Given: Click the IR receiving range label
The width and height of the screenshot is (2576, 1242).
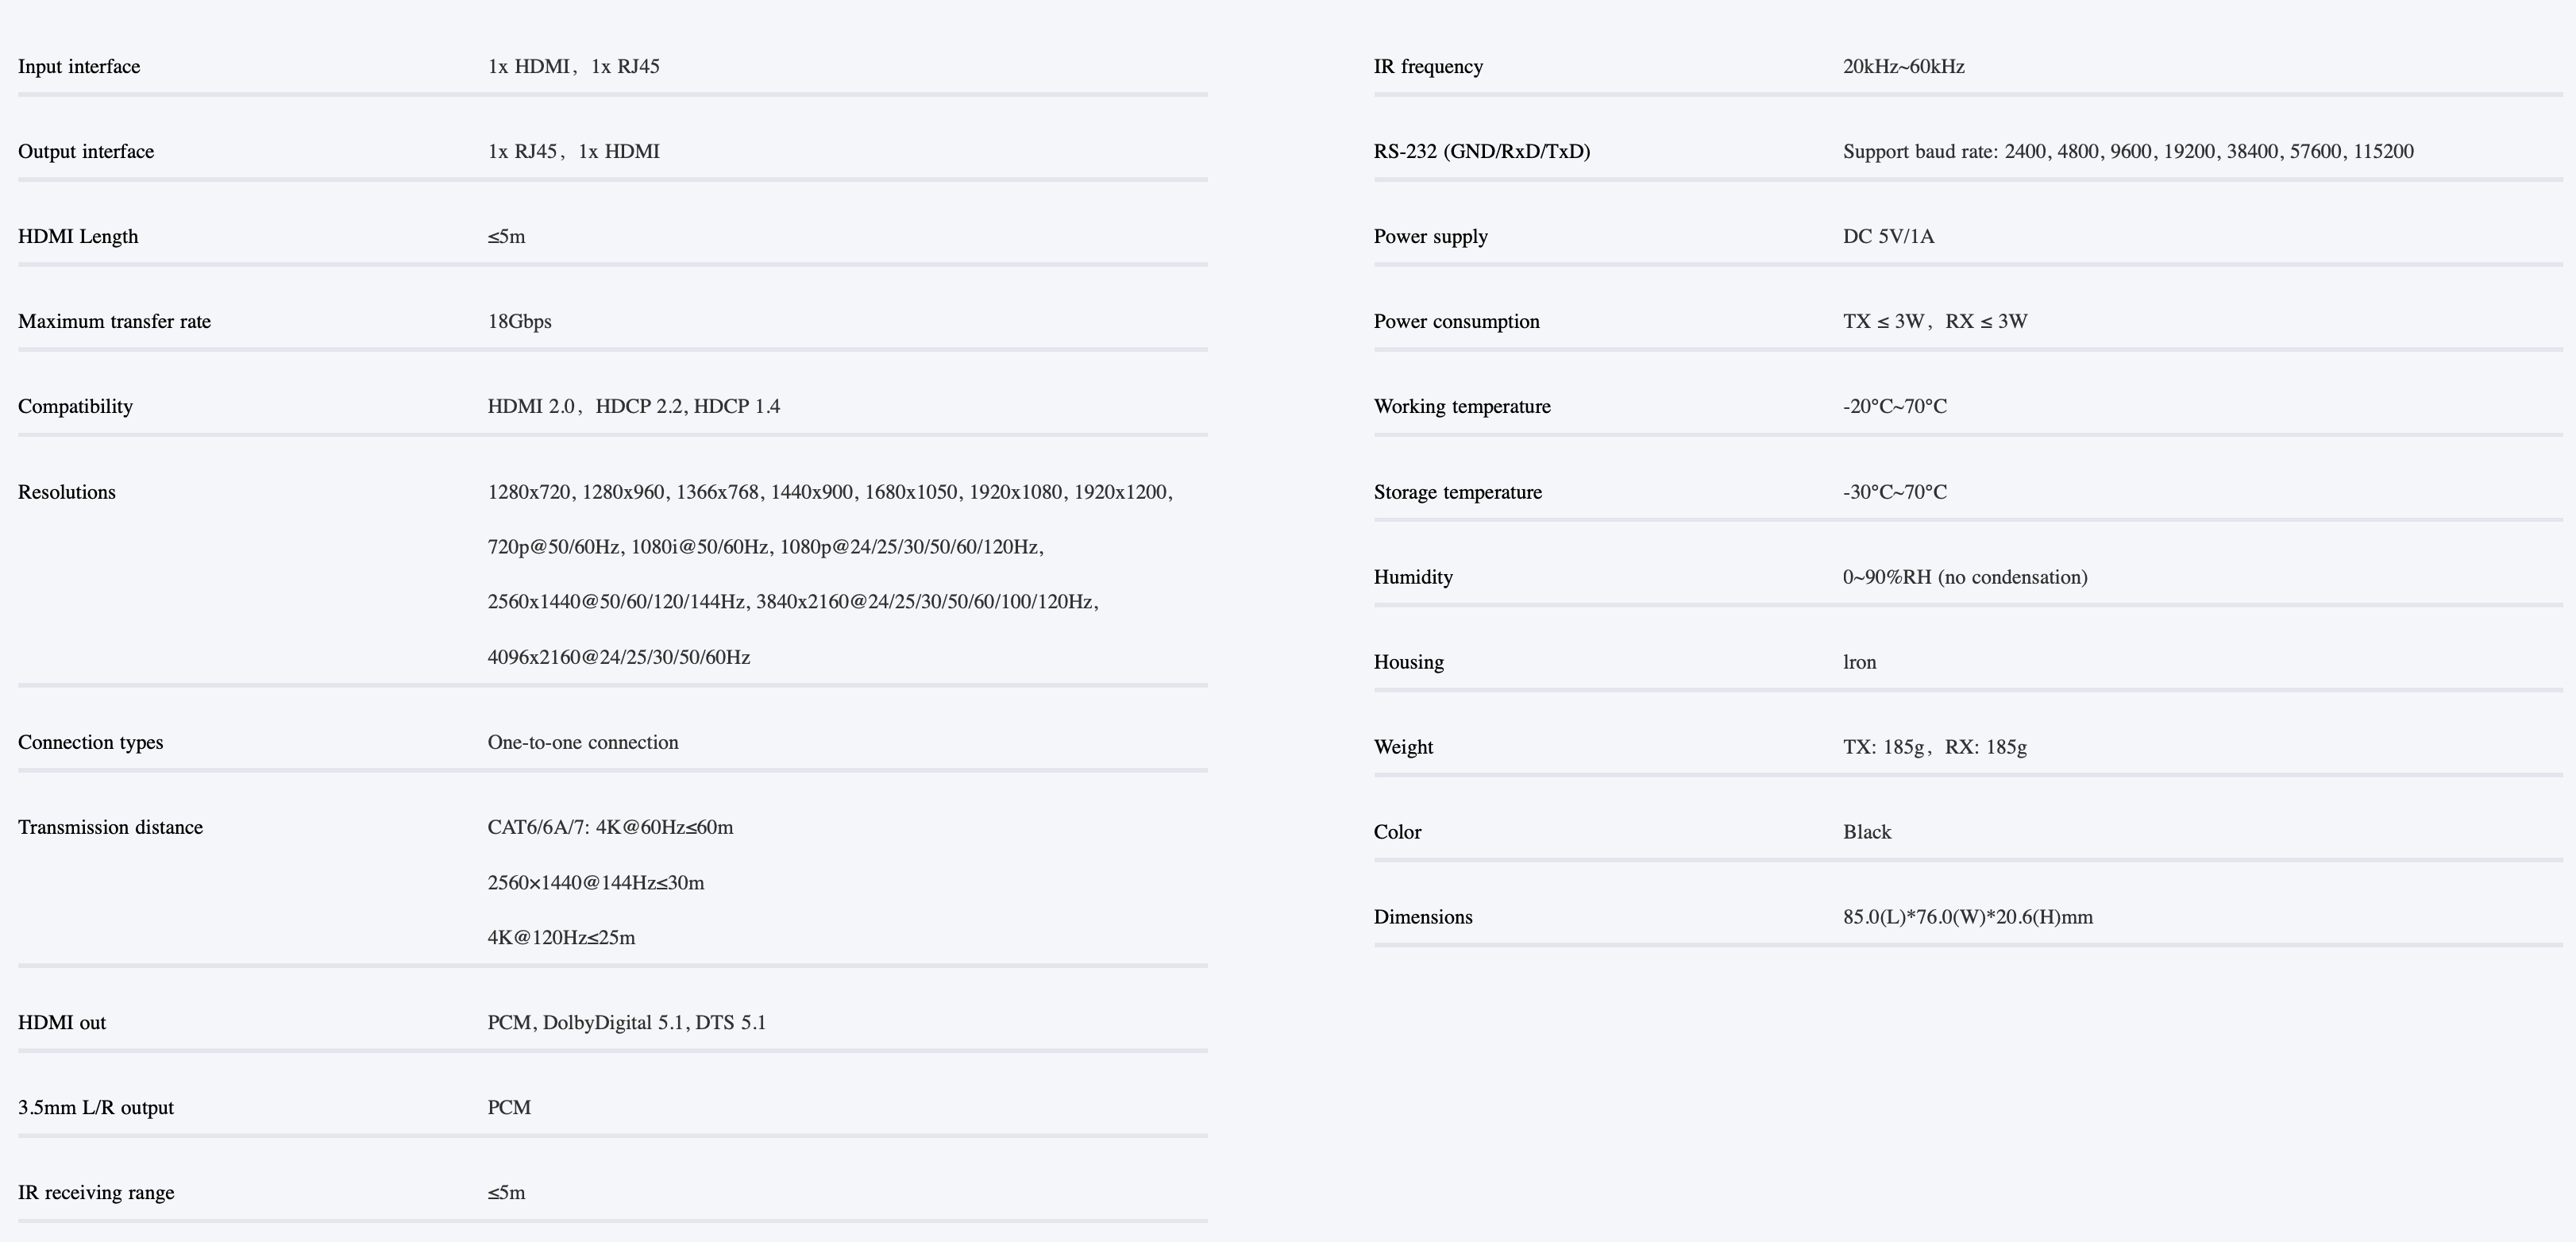Looking at the screenshot, I should tap(96, 1193).
